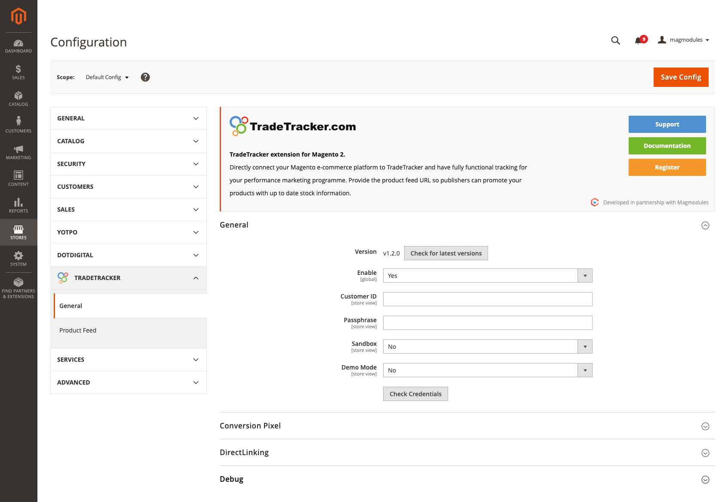This screenshot has width=728, height=502.
Task: Select the General TradeTracker tab
Action: (x=130, y=306)
